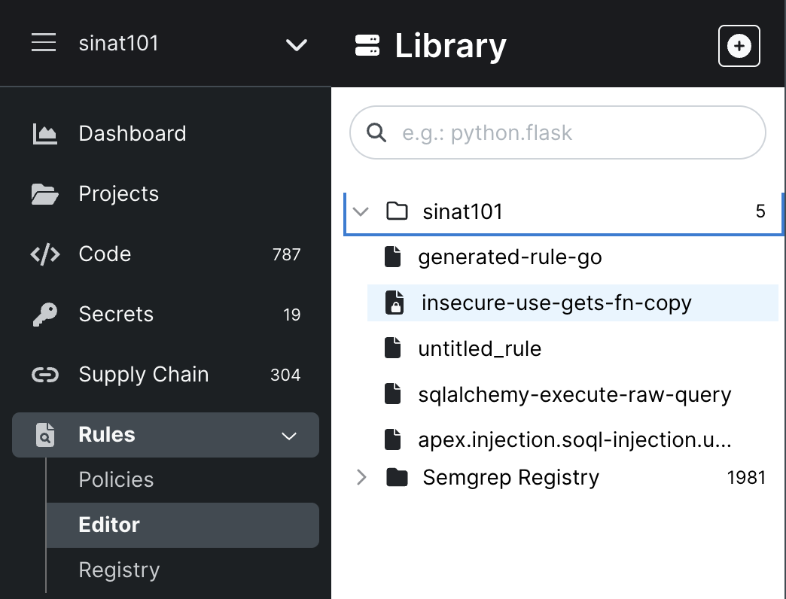The image size is (786, 599).
Task: Open Code findings via the code icon
Action: 45,254
